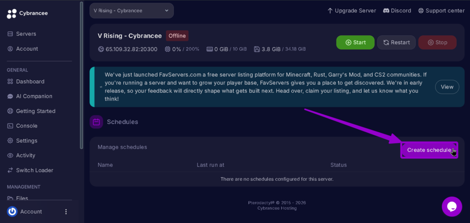Viewport: 470px width, 223px height.
Task: Click the Cybrancee logo in the sidebar
Action: pos(27,13)
